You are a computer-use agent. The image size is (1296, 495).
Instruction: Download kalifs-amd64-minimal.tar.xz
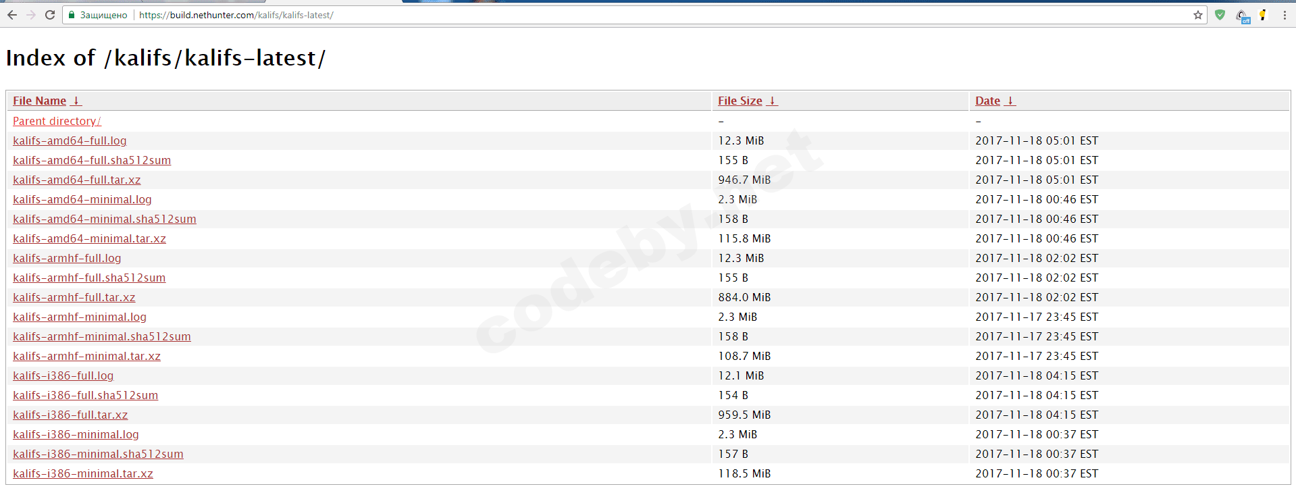click(89, 238)
